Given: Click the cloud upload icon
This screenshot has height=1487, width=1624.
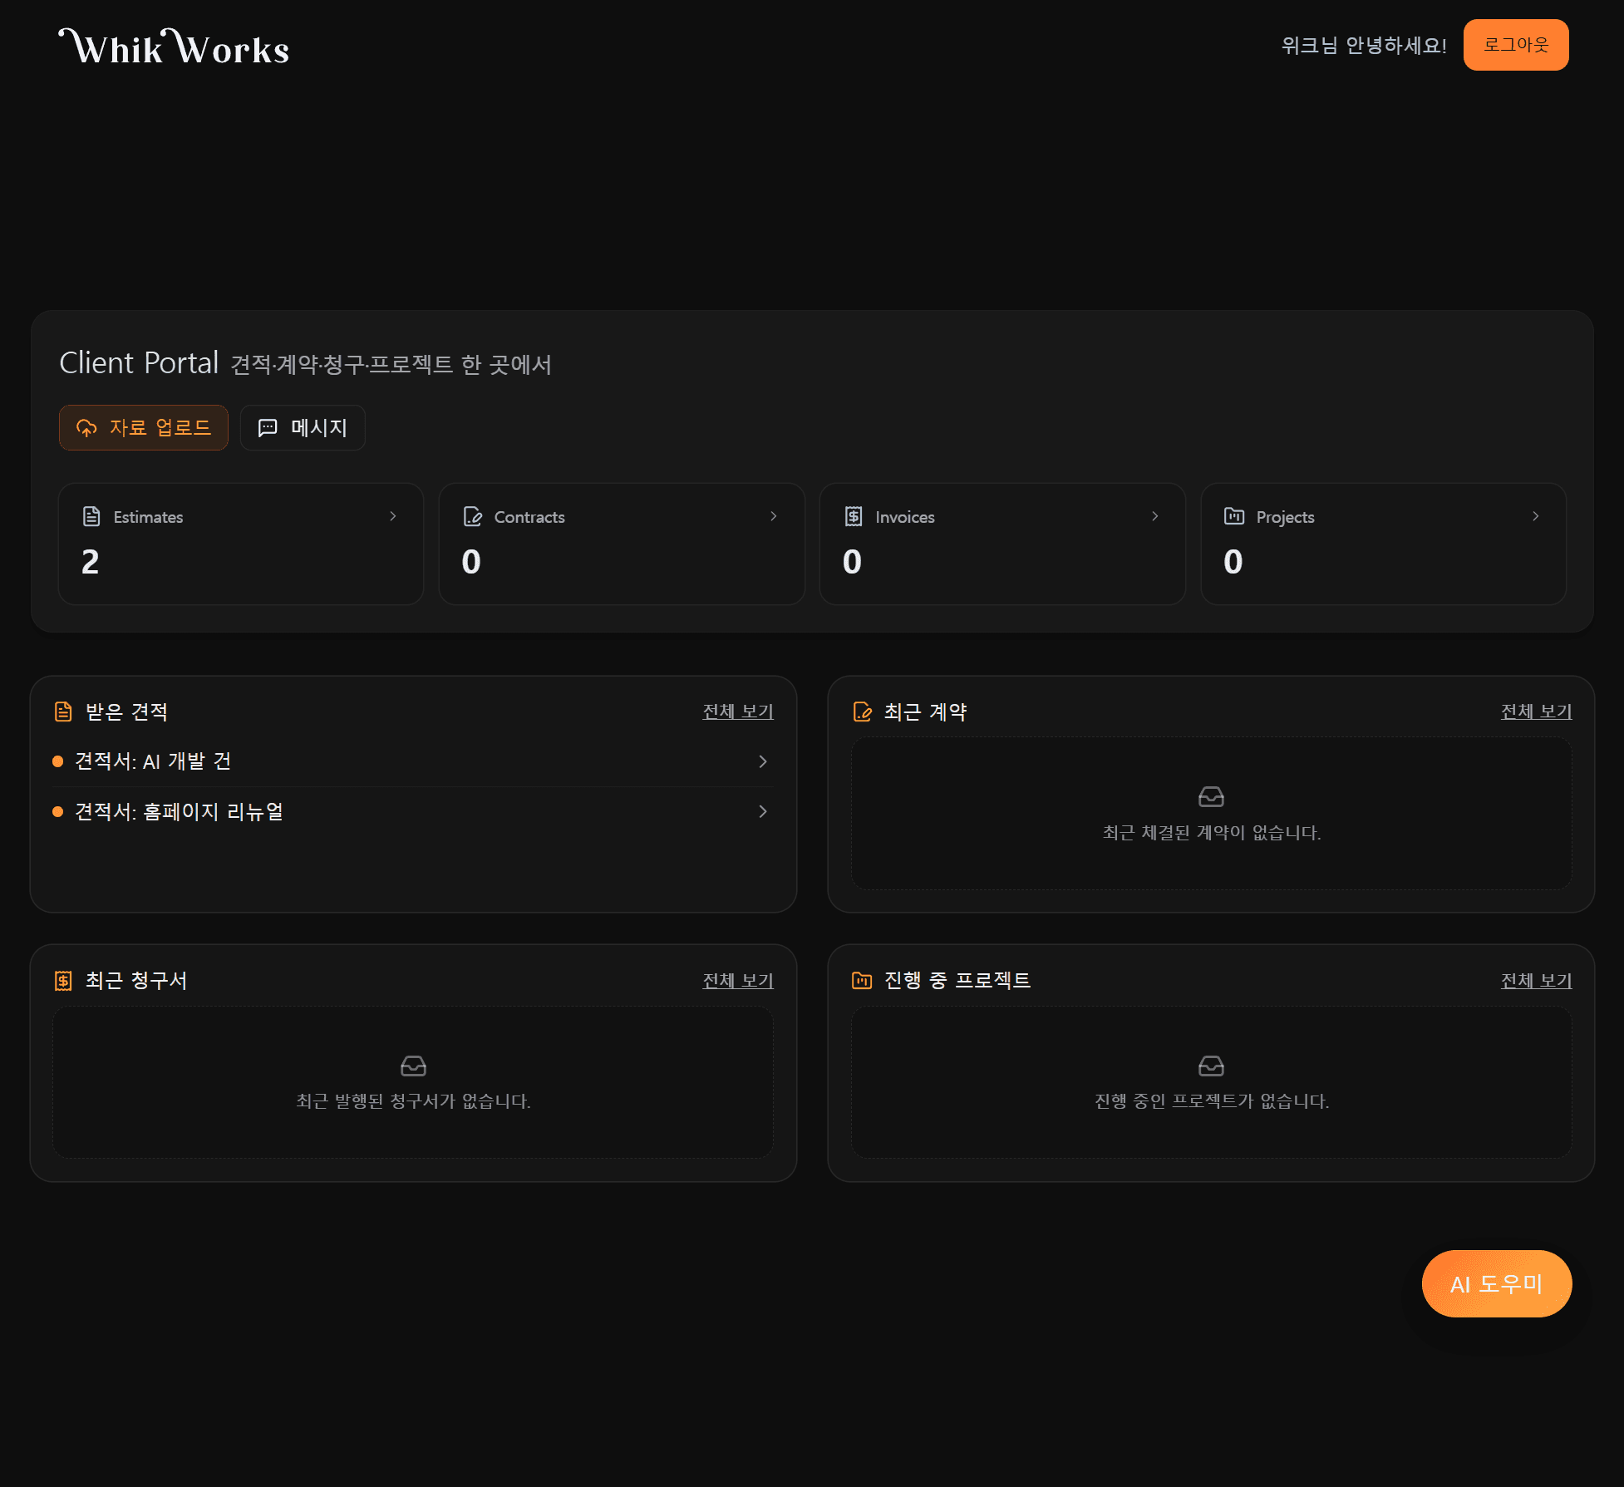Looking at the screenshot, I should (86, 427).
